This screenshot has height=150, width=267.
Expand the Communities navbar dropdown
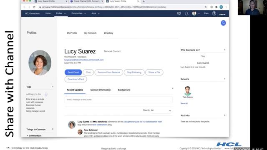(85, 14)
